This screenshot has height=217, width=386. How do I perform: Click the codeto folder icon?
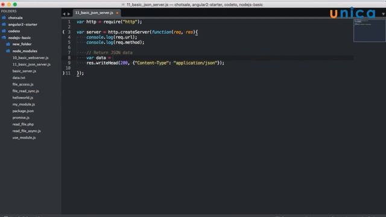4,31
